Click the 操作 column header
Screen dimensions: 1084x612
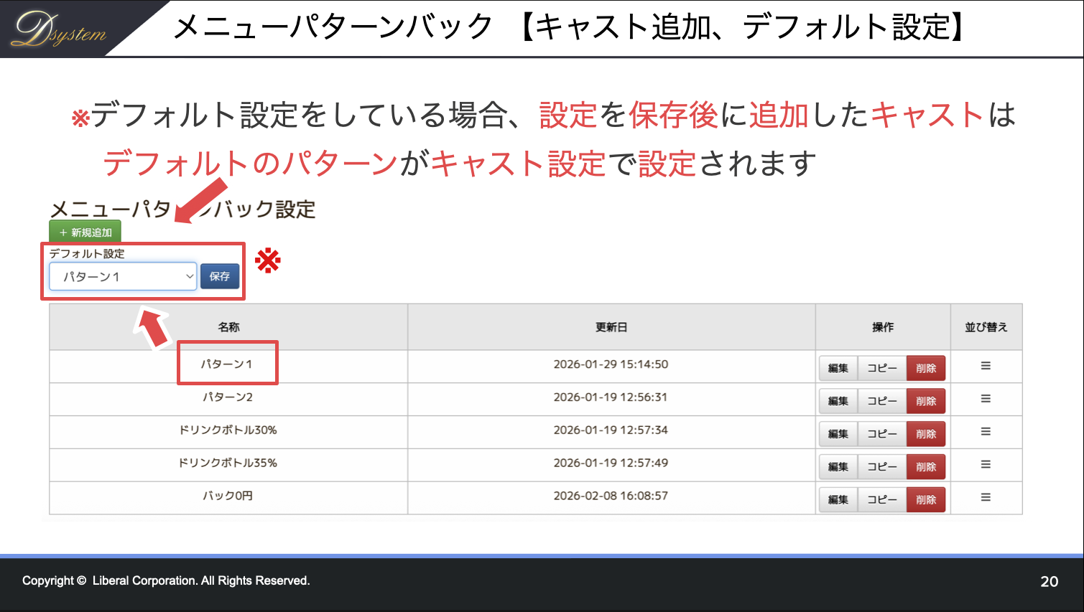pyautogui.click(x=883, y=327)
